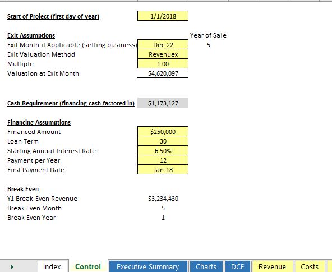Click the valuation value $4,620,097
The height and width of the screenshot is (272, 332).
tap(163, 73)
